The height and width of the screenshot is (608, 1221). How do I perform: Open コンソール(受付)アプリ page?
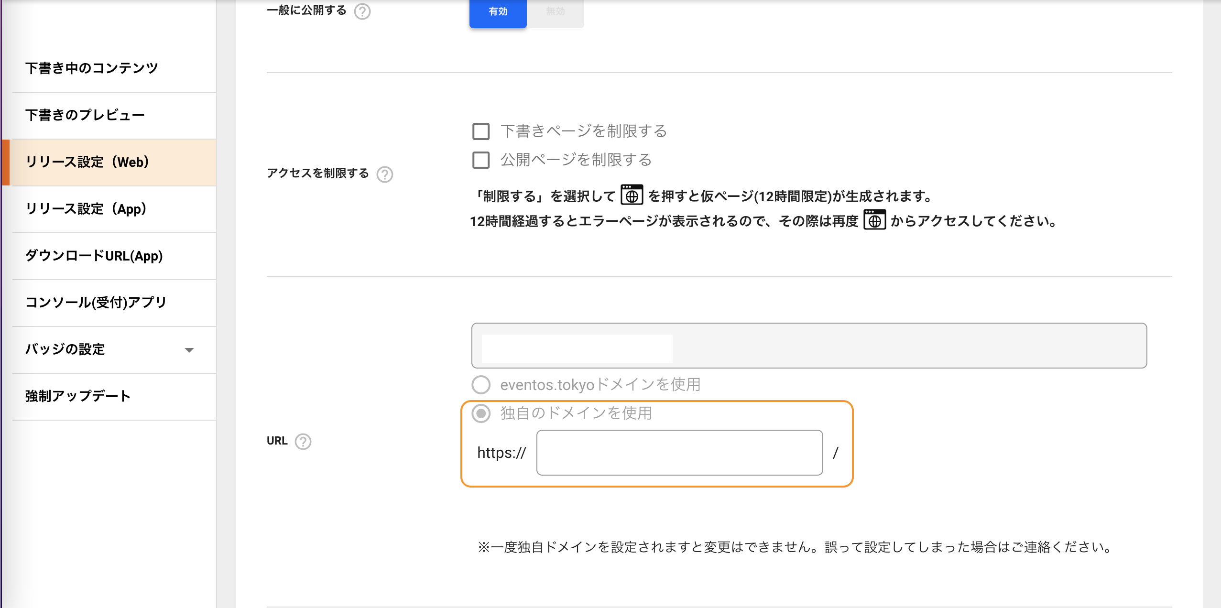[114, 303]
